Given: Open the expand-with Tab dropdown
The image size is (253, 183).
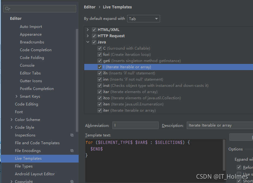Looking at the screenshot, I should (x=144, y=19).
